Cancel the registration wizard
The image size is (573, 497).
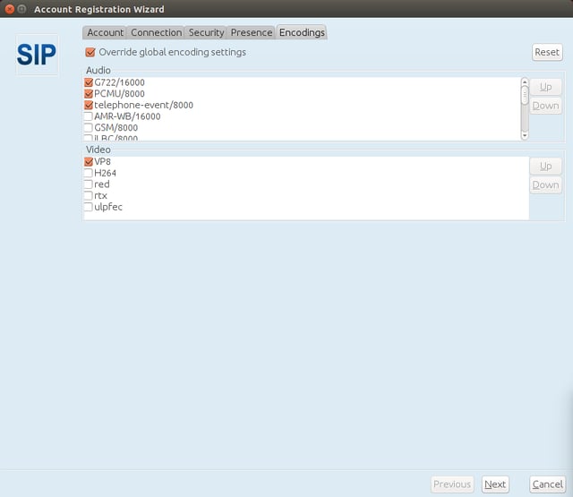[x=547, y=484]
